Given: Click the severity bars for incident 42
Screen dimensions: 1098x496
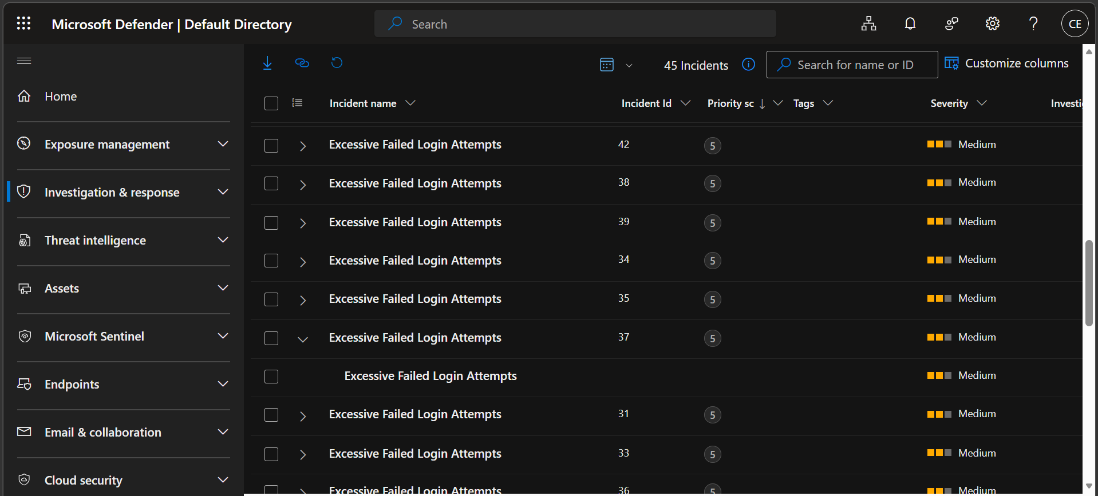Looking at the screenshot, I should point(939,144).
